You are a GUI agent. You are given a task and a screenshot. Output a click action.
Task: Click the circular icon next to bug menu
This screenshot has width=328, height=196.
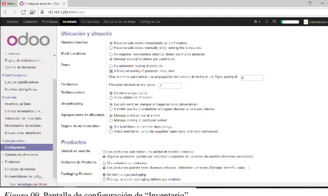tap(267, 22)
